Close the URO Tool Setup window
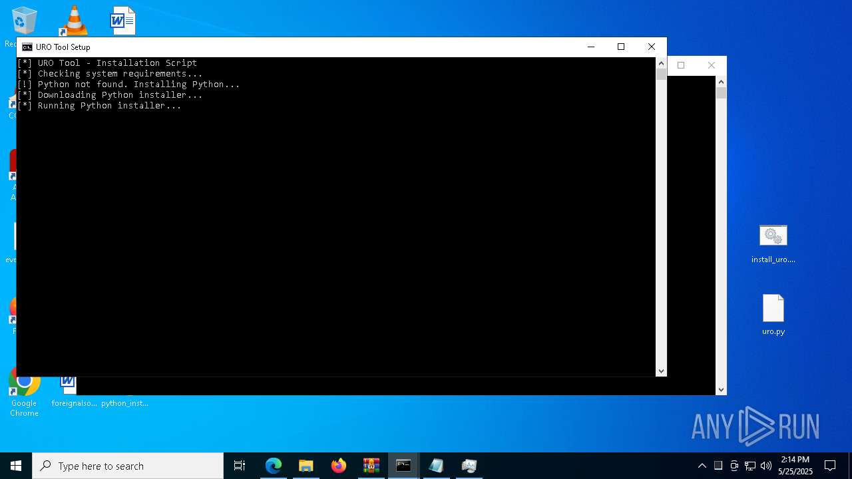The height and width of the screenshot is (479, 852). coord(652,47)
